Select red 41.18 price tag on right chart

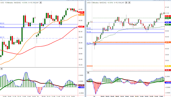click(x=168, y=16)
